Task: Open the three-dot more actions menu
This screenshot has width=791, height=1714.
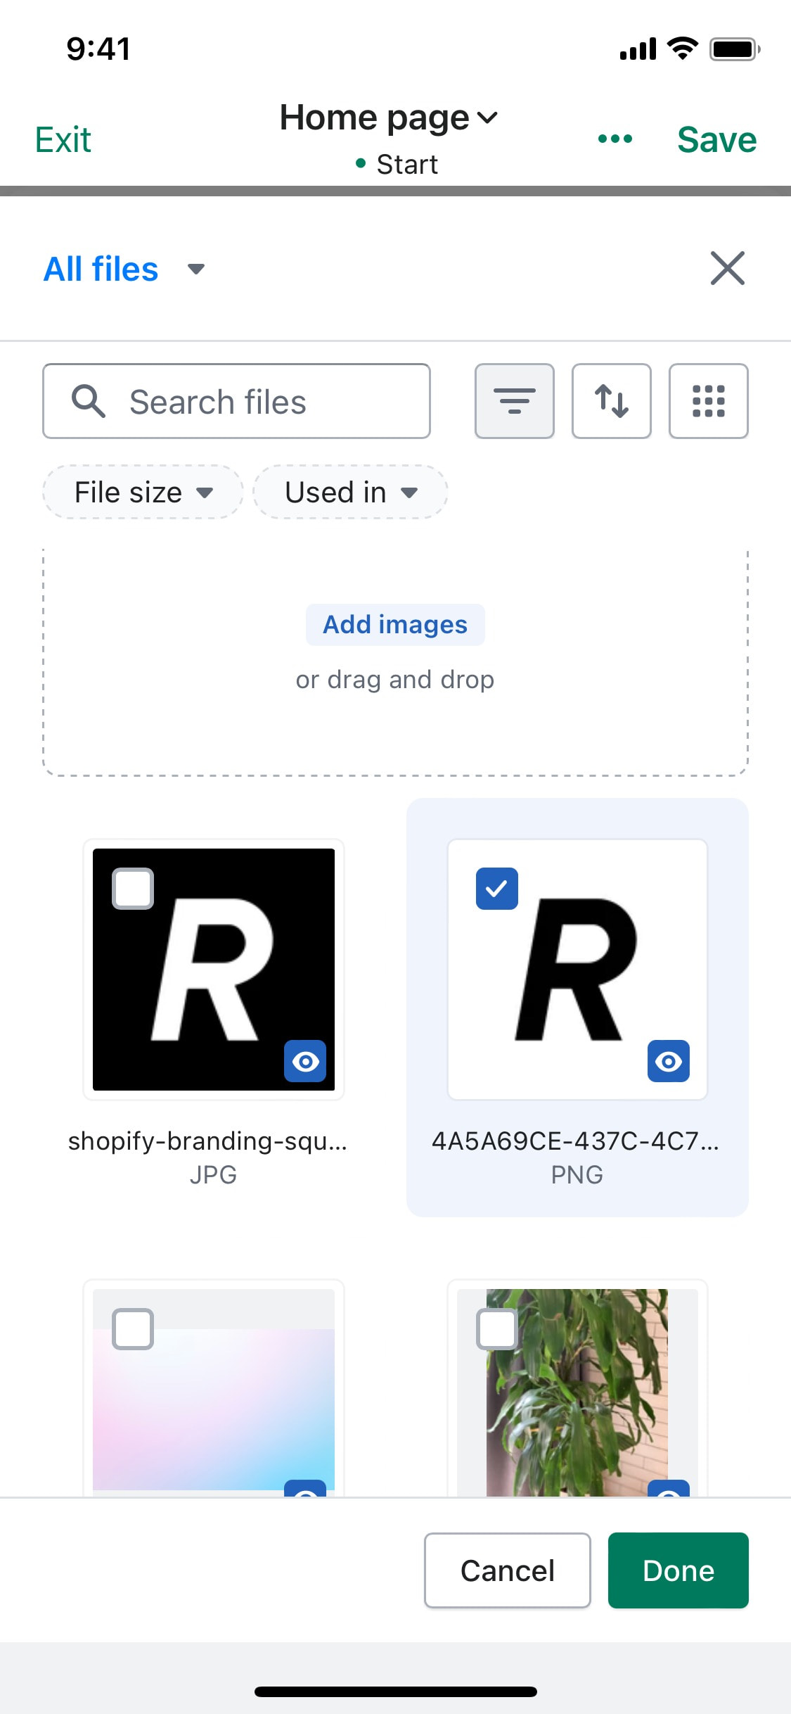Action: tap(615, 139)
